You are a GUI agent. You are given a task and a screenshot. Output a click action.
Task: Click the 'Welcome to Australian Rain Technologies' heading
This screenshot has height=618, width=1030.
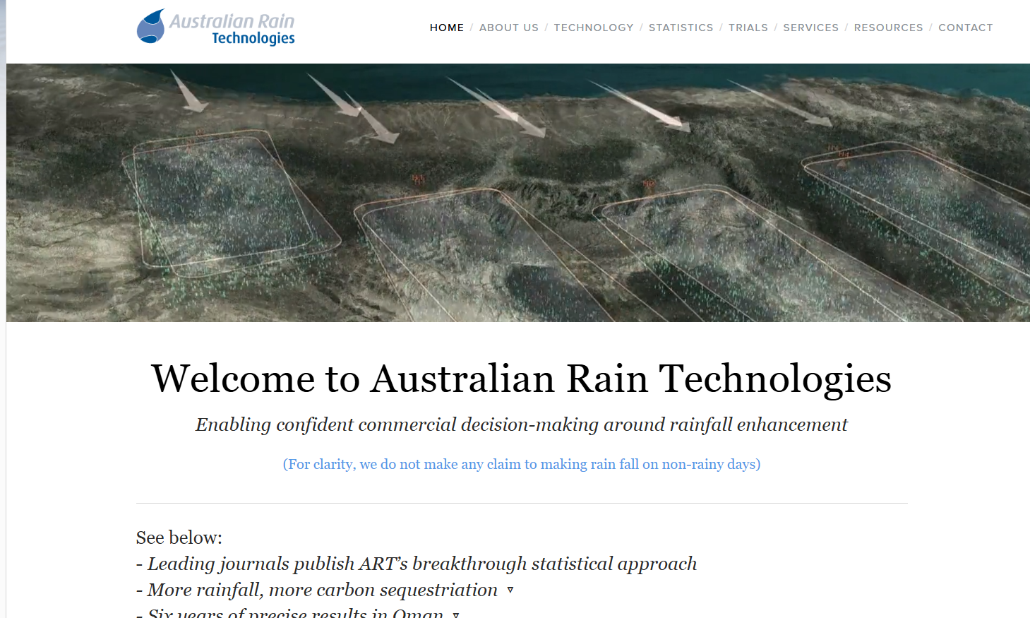pos(522,379)
